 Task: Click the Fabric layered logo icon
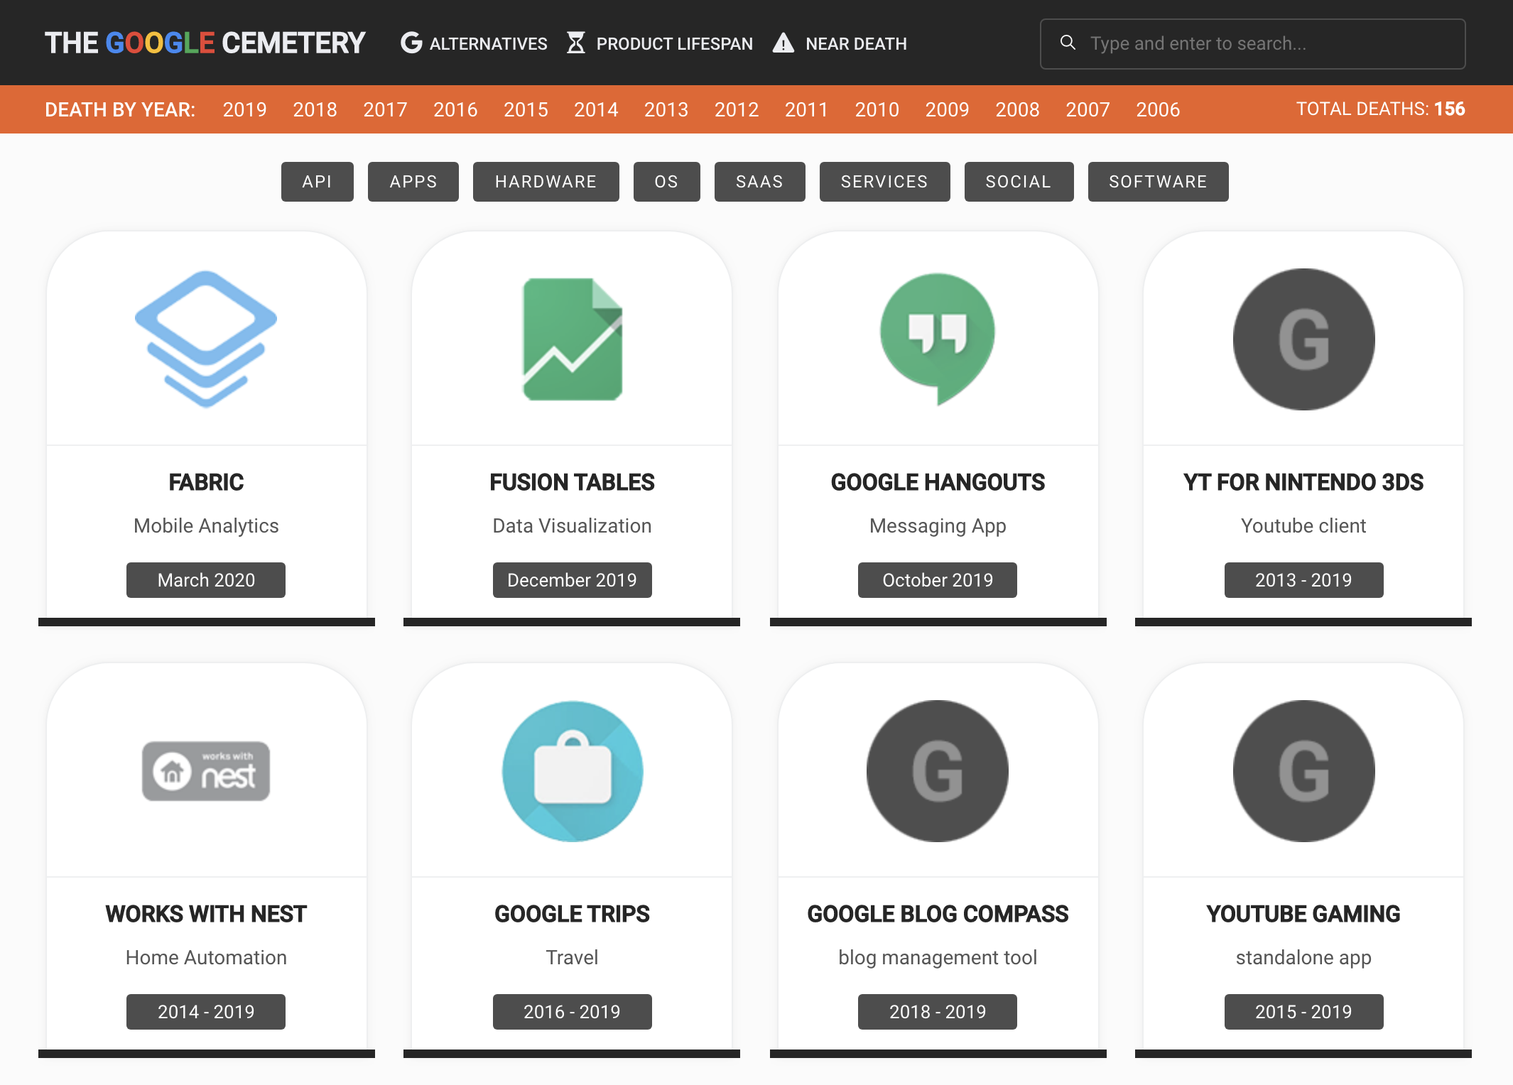tap(206, 339)
